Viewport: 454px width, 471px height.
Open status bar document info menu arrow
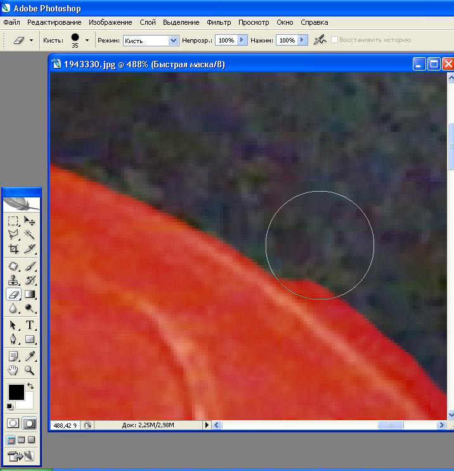click(207, 425)
